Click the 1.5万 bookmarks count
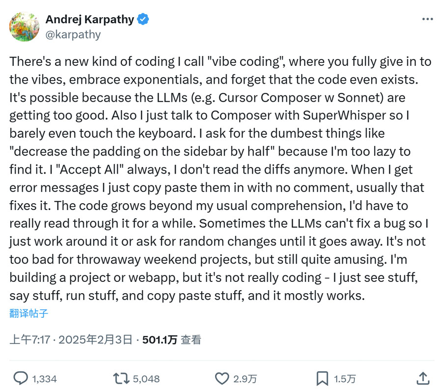 click(x=345, y=379)
